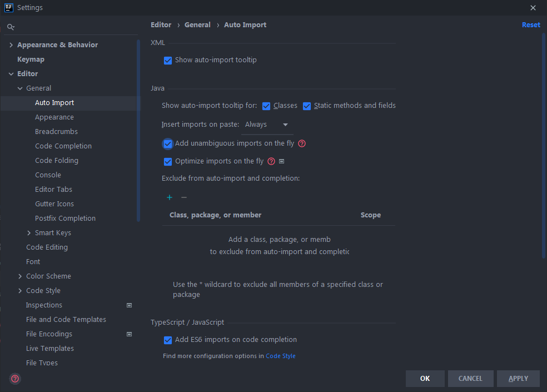Open File and Code Templates settings
547x392 pixels.
coord(66,319)
